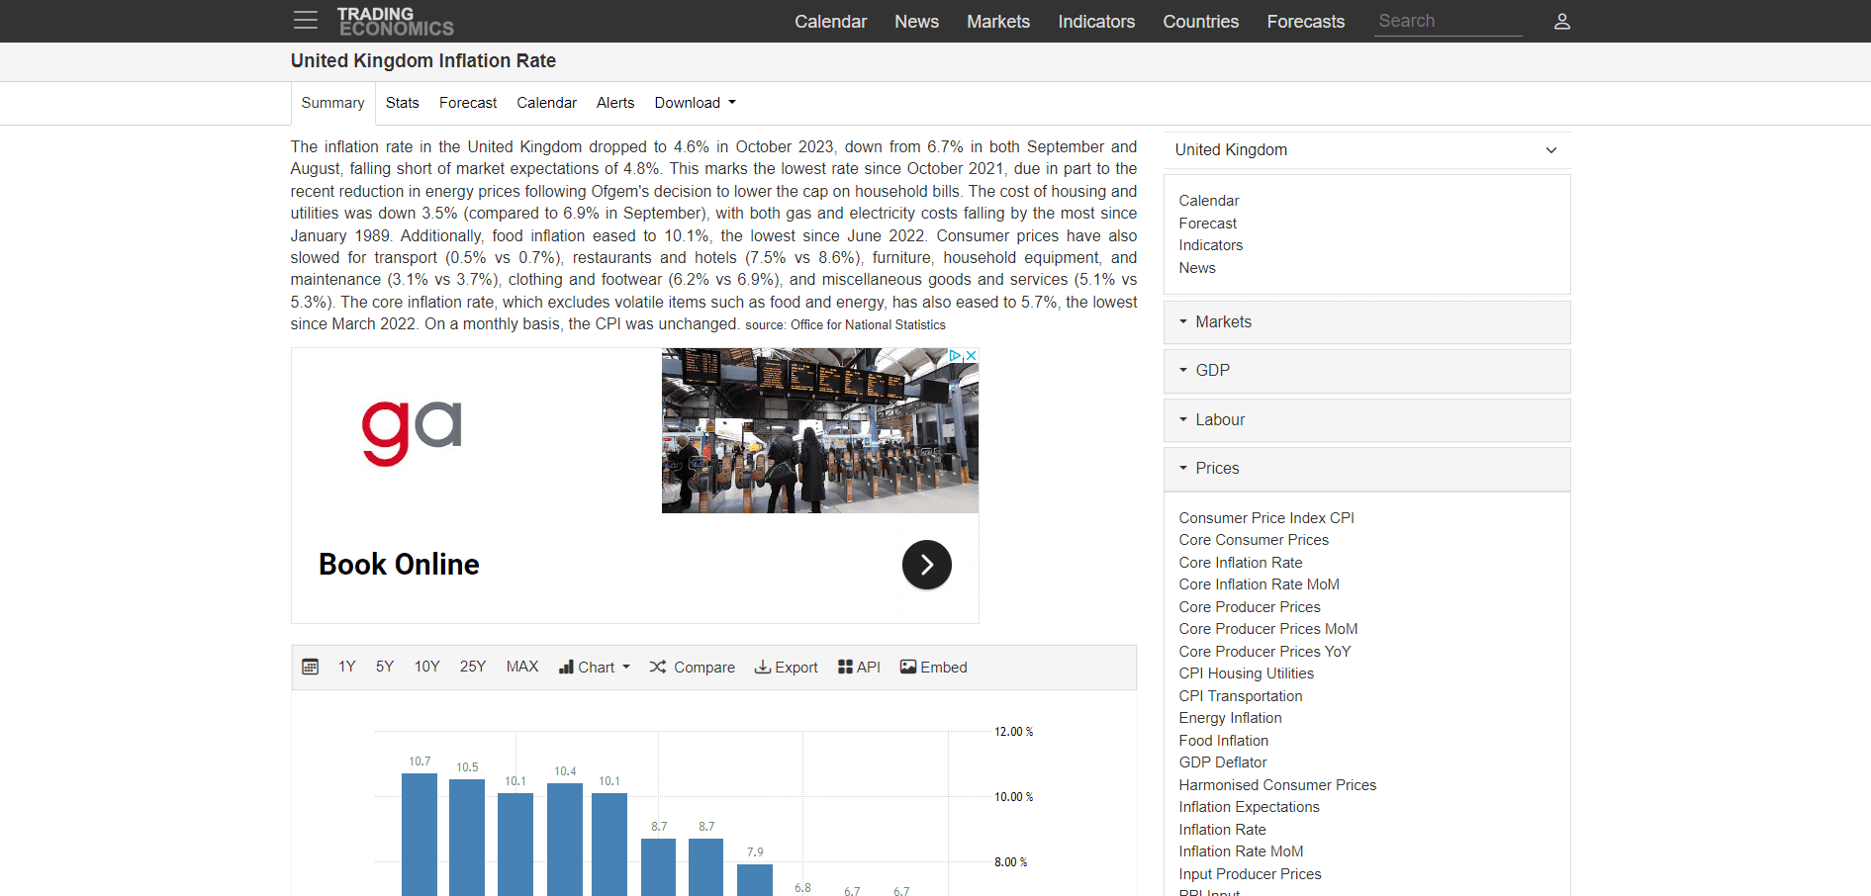1871x896 pixels.
Task: Open the hamburger menu icon
Action: [x=305, y=21]
